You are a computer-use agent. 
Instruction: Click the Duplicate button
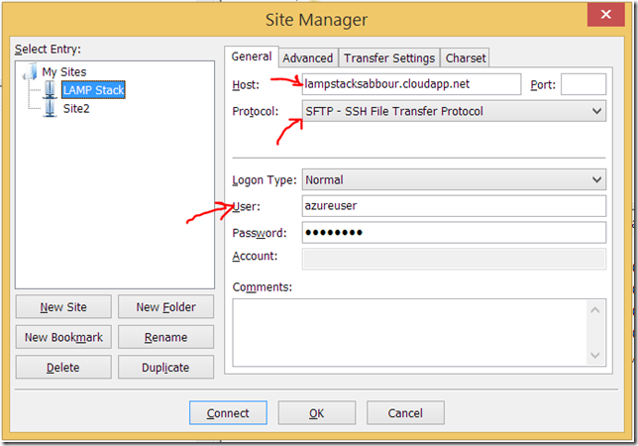(166, 367)
